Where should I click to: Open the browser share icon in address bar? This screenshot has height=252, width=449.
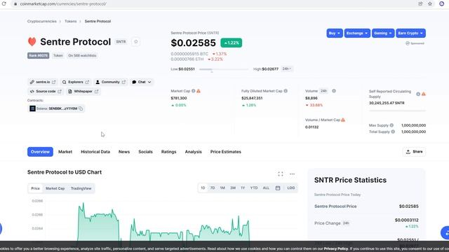pos(420,3)
